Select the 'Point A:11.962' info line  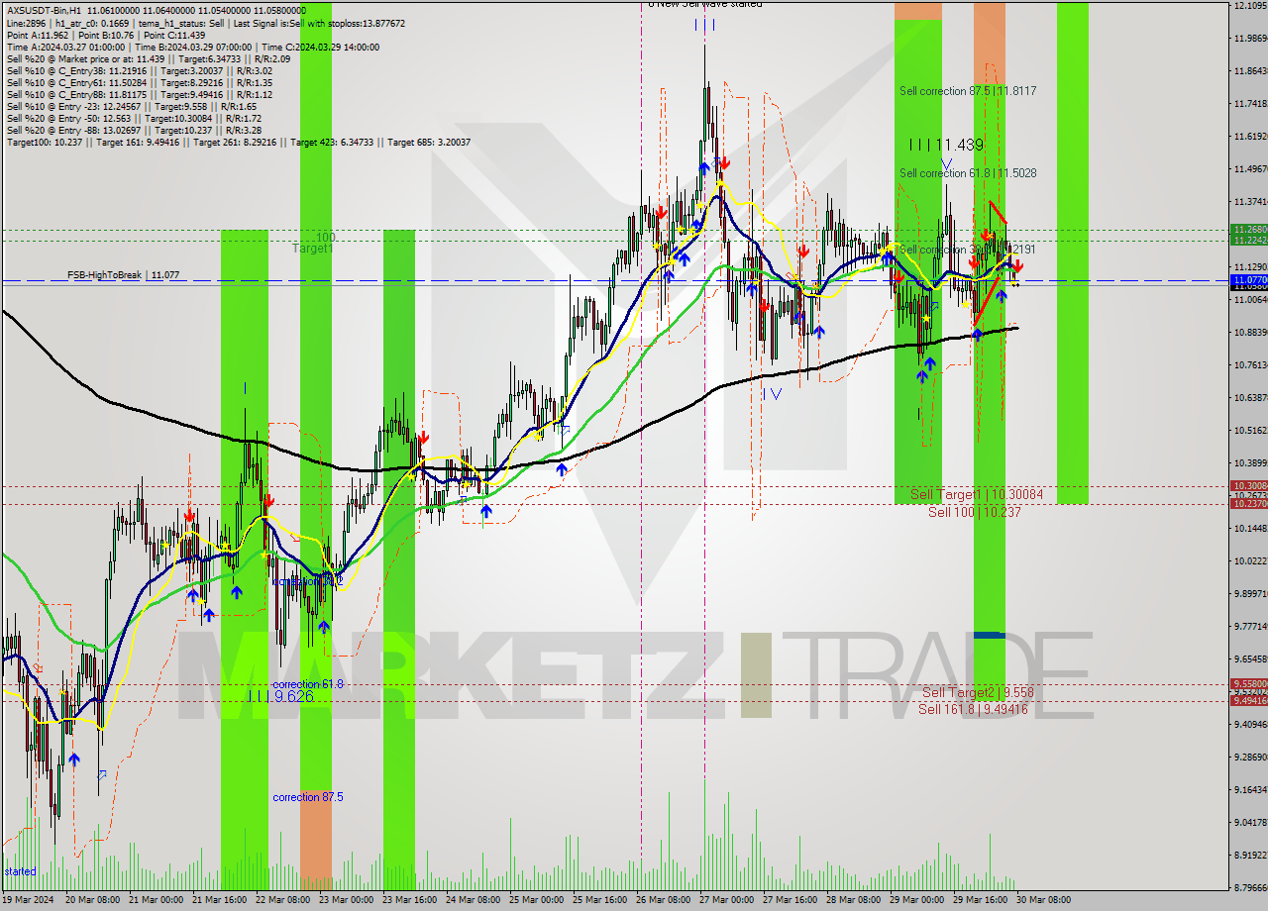106,35
